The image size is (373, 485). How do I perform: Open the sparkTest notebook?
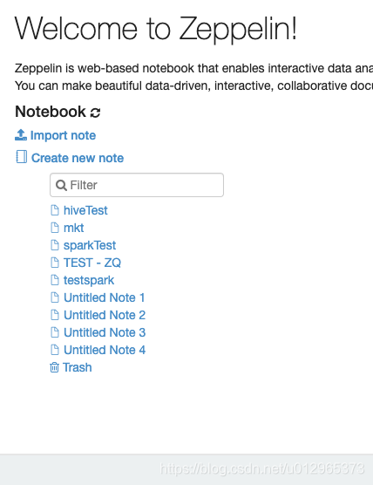click(90, 246)
